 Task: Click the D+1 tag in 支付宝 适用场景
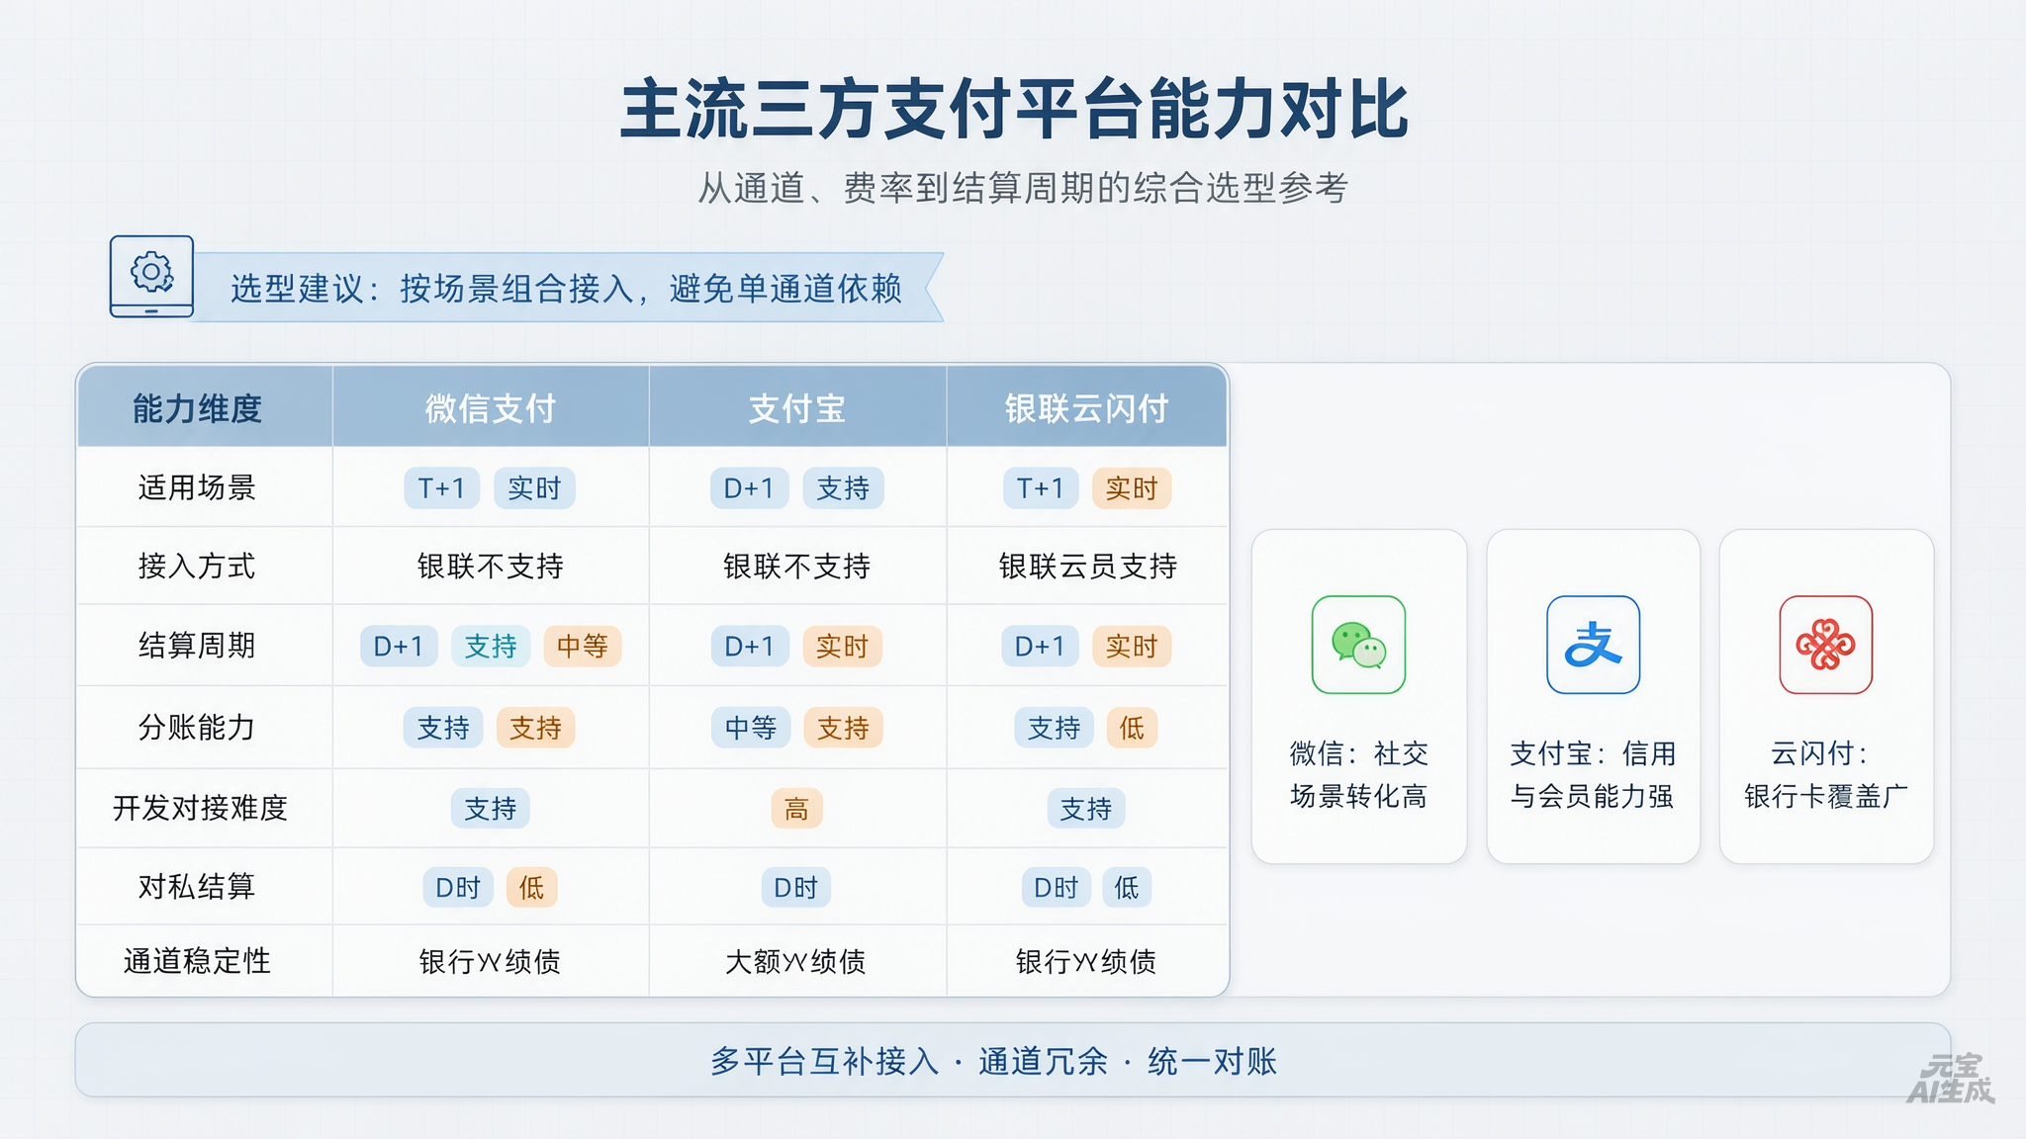tap(749, 488)
